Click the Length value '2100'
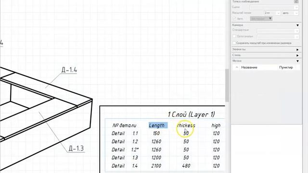The image size is (308, 173). click(156, 166)
